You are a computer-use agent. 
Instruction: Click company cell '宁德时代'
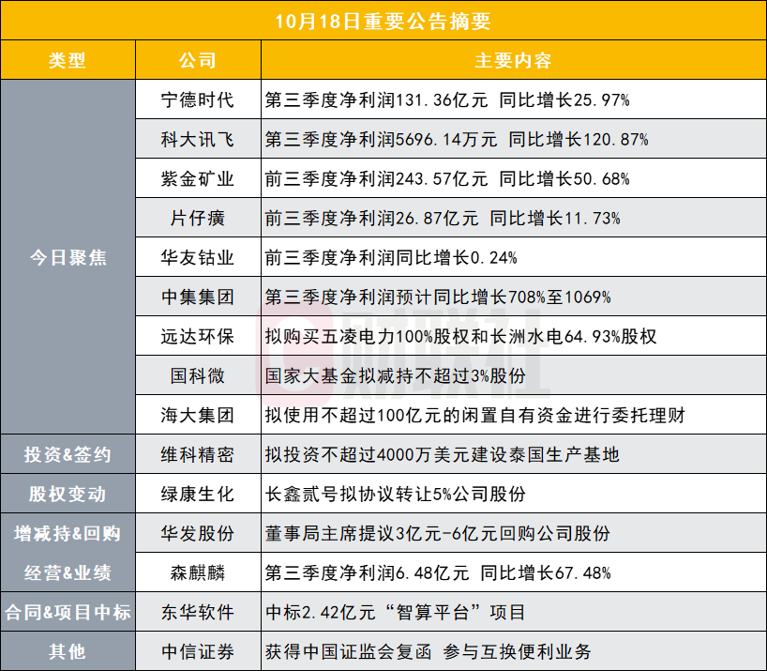[x=198, y=99]
